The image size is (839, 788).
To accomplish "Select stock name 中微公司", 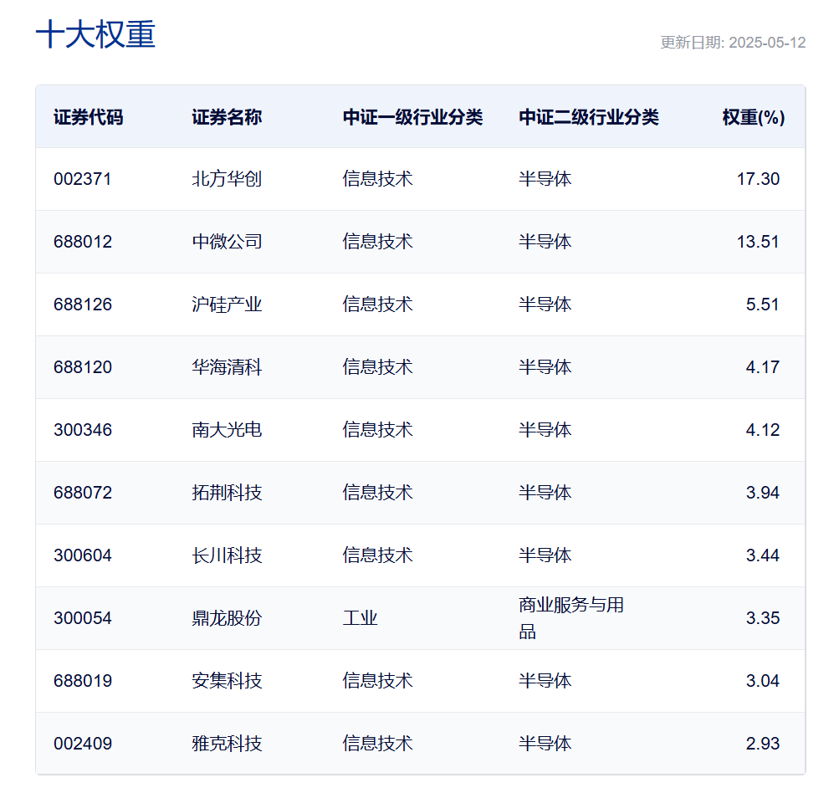I will 227,242.
